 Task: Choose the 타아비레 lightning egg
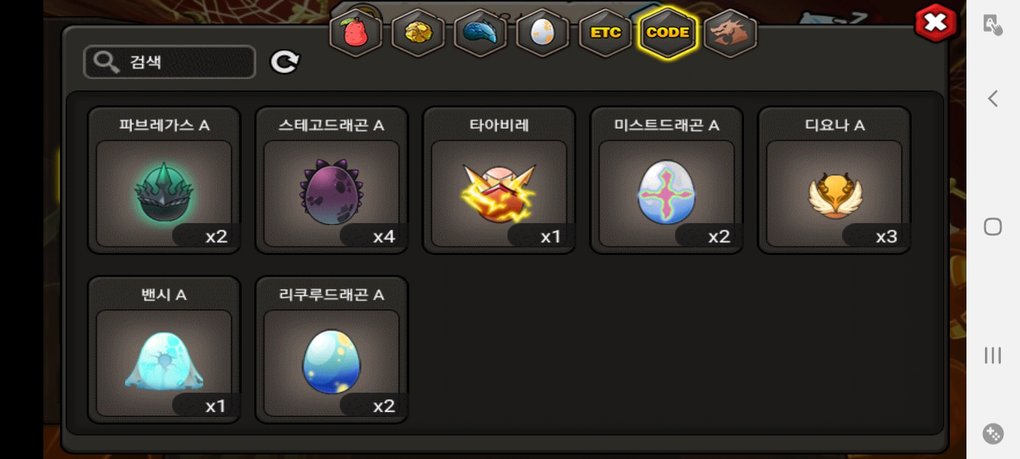(x=499, y=180)
